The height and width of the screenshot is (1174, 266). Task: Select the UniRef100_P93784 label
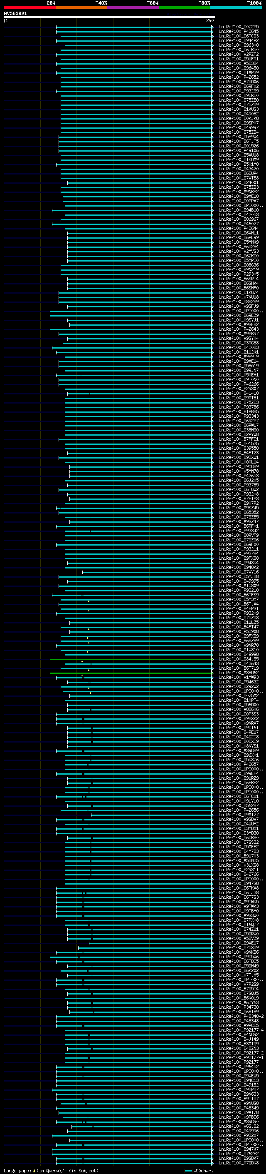tap(239, 554)
